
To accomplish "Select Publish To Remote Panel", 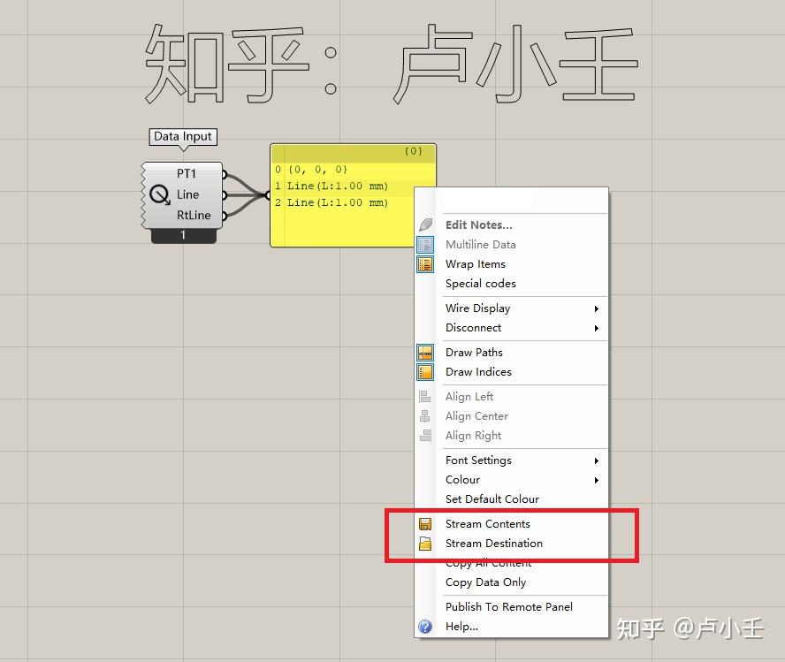I will (508, 606).
